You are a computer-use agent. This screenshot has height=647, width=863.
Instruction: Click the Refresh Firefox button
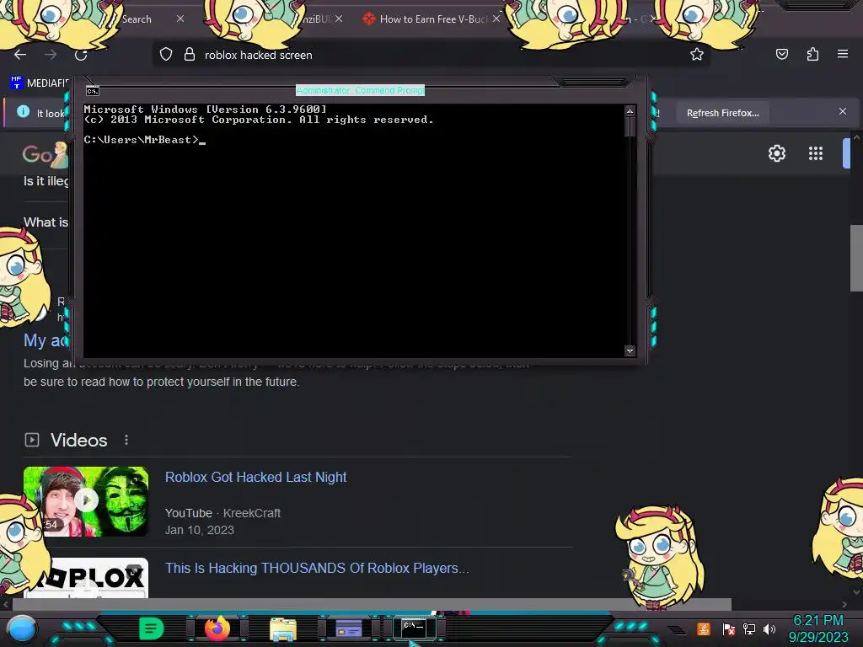pos(722,113)
